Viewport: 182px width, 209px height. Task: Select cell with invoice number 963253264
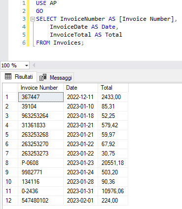41,116
